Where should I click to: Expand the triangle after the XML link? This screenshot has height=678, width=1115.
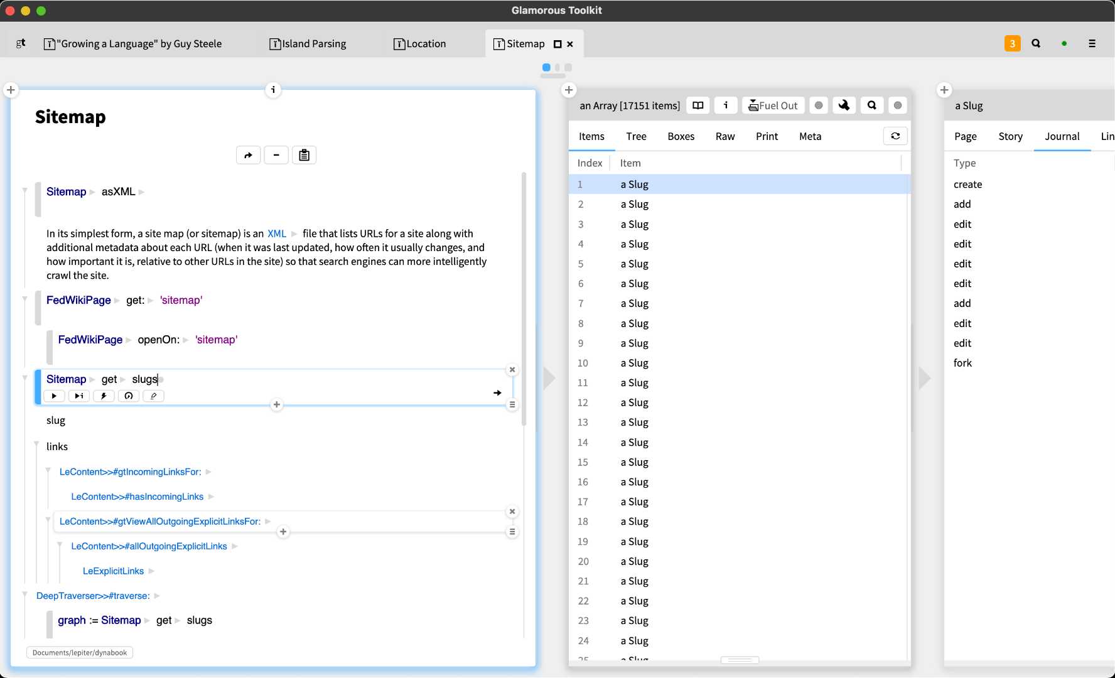tap(294, 234)
